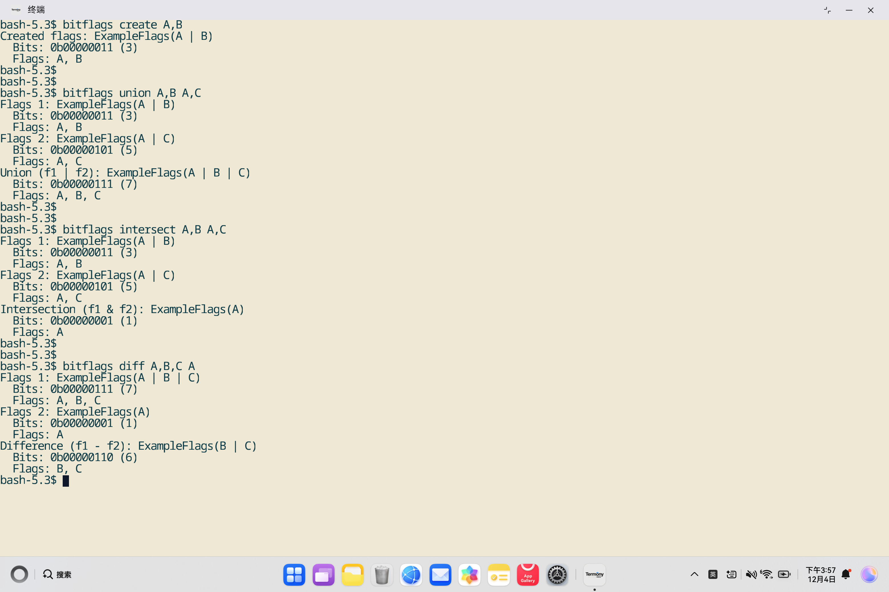Open Settings gear in dock
The image size is (889, 592).
557,574
